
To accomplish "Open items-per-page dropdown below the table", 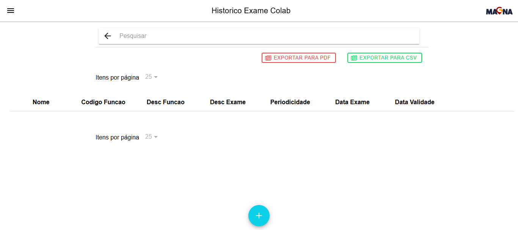I will pos(151,137).
